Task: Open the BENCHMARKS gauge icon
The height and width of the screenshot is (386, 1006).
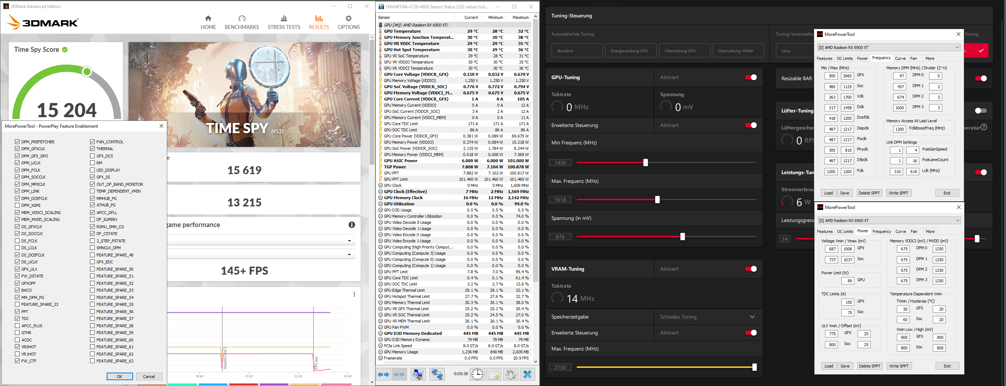Action: [x=242, y=19]
